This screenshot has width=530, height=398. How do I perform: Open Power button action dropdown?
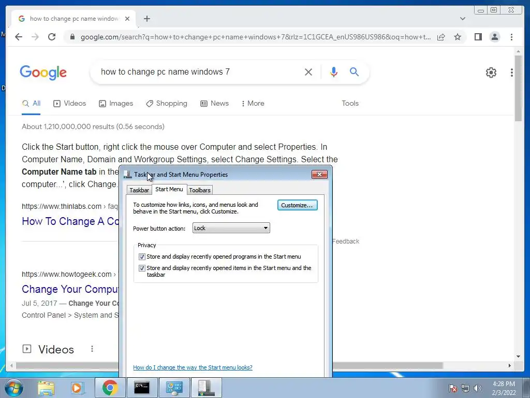pyautogui.click(x=231, y=228)
